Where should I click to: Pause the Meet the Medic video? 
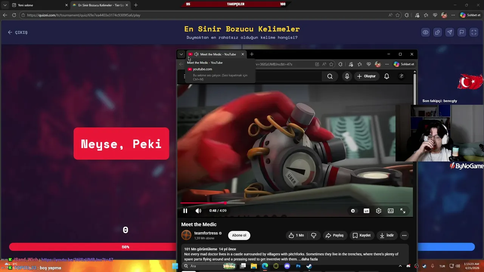click(185, 211)
